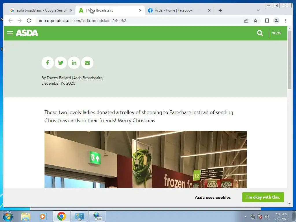The width and height of the screenshot is (296, 222).
Task: Open the ASDA hamburger menu
Action: tap(10, 33)
